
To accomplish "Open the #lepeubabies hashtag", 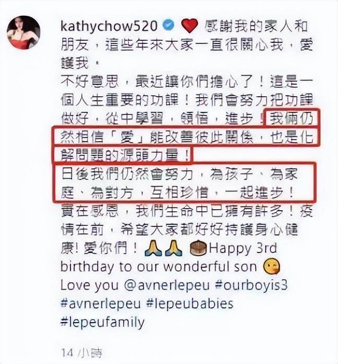I will (190, 304).
